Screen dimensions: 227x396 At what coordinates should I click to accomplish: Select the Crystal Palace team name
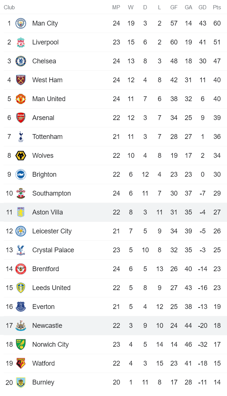click(53, 250)
